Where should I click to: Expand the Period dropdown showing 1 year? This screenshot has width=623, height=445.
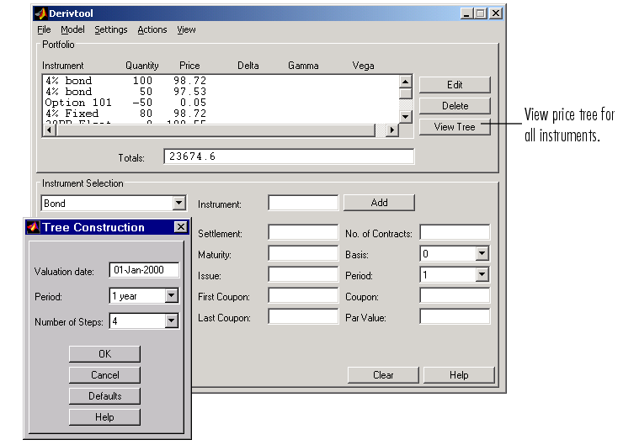point(171,296)
